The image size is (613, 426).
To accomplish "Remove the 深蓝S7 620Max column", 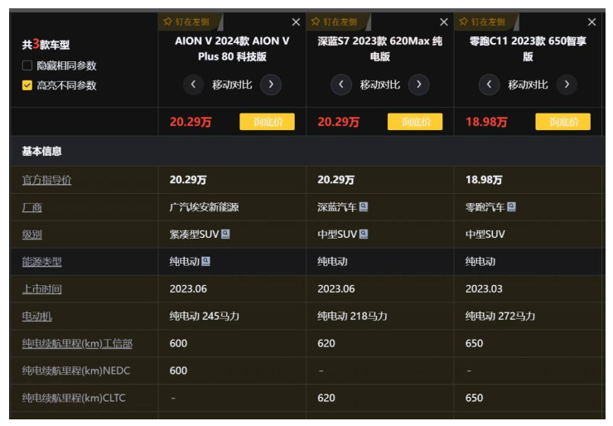I will click(444, 22).
